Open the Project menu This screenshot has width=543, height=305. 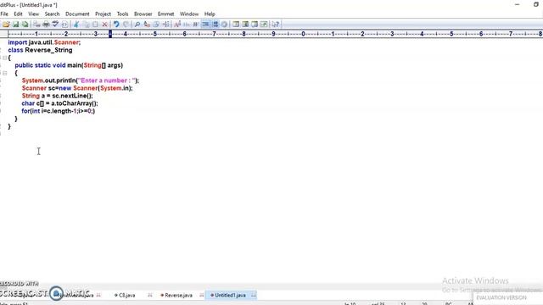point(103,14)
